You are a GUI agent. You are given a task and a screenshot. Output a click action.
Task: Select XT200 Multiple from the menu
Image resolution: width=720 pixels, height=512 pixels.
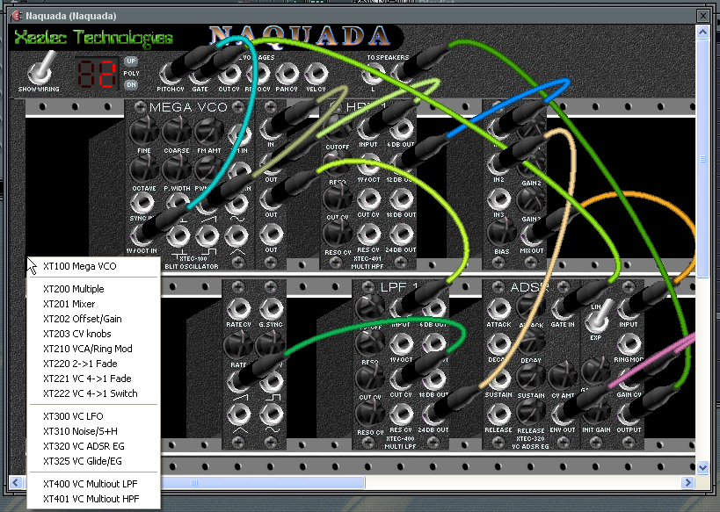pyautogui.click(x=74, y=289)
